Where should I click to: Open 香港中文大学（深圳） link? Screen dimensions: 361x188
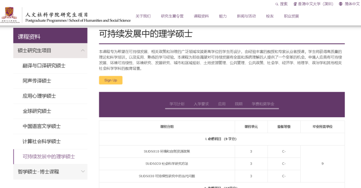point(316,4)
